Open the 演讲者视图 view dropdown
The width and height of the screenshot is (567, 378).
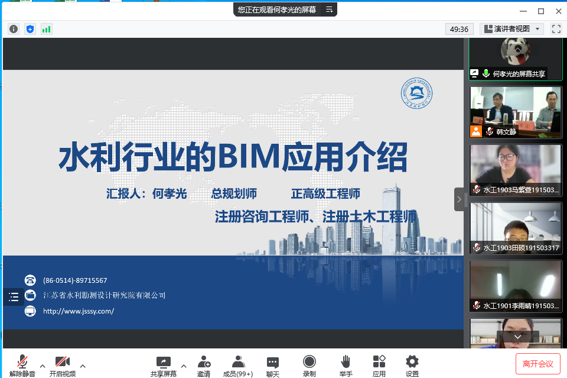click(x=511, y=28)
